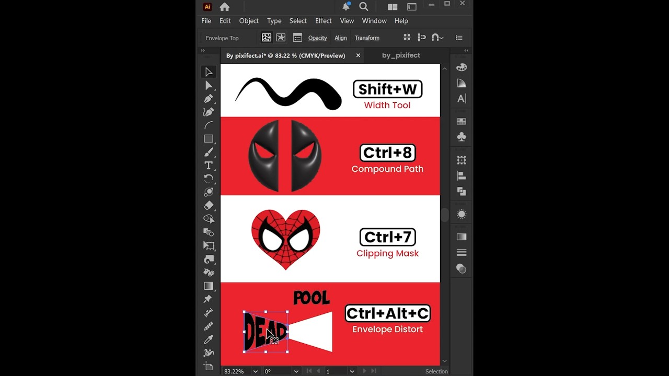Expand the right panel dock
Image resolution: width=669 pixels, height=376 pixels.
coord(466,51)
